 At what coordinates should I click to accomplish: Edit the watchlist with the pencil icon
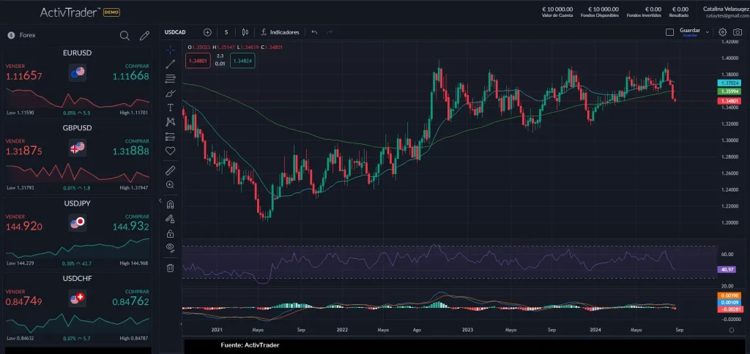click(144, 35)
